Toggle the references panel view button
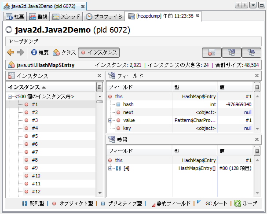Viewport: 267px width, 214px height. tap(251, 52)
